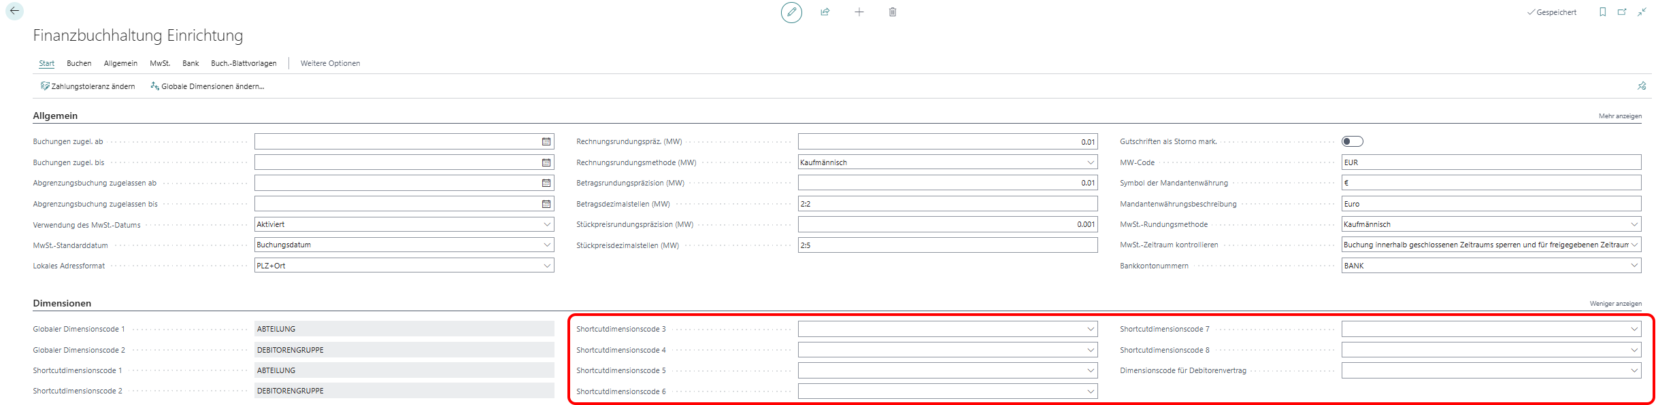Open the Bank menu
This screenshot has height=405, width=1673.
pyautogui.click(x=191, y=63)
